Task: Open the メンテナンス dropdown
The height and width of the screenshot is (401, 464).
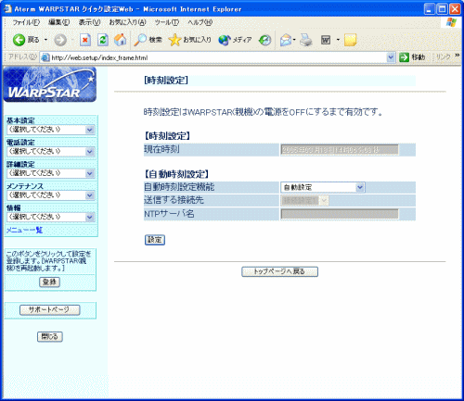Action: click(51, 195)
